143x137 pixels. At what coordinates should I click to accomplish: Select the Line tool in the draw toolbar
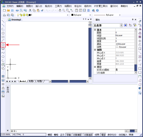click(3, 21)
